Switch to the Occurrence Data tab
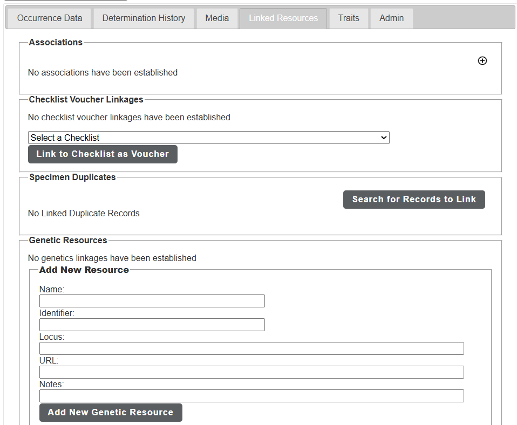Screen dimensions: 517x425 pos(49,18)
